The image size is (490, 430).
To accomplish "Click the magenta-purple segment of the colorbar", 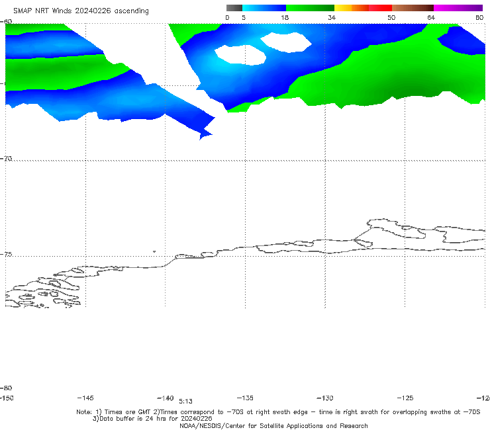I will (458, 8).
